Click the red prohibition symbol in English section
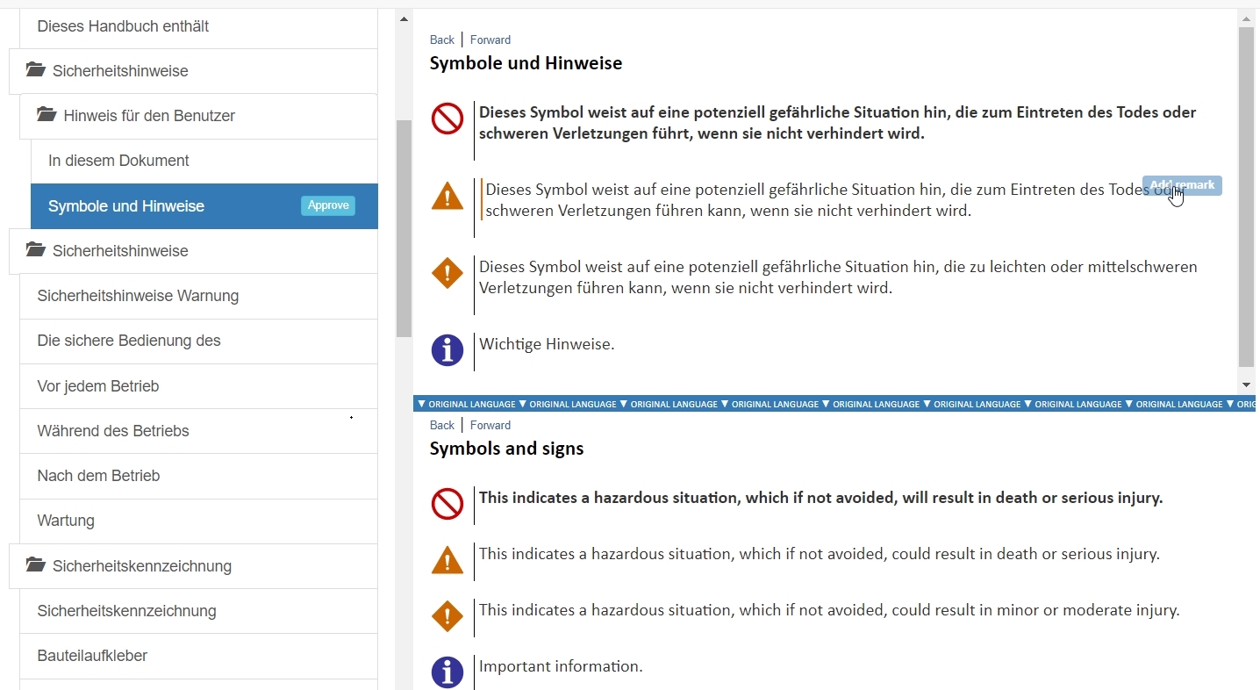1260x690 pixels. click(447, 504)
